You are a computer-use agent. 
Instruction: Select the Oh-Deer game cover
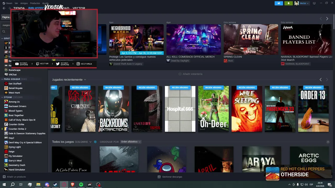tap(213, 109)
